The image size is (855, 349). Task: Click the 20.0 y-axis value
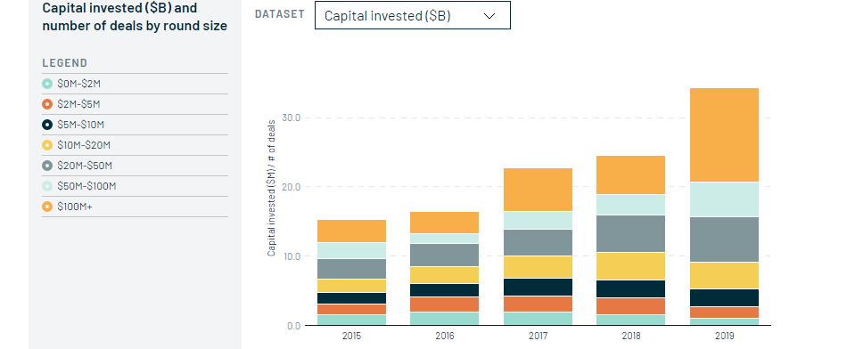click(292, 187)
